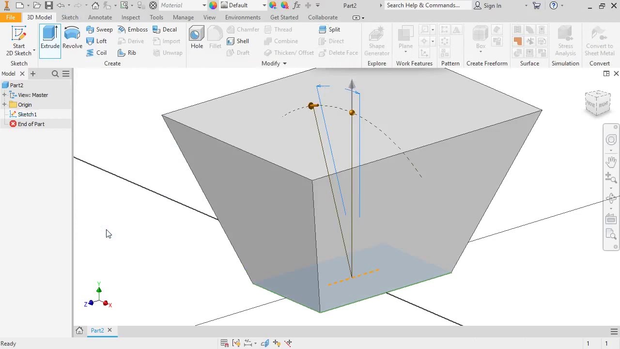Click the ViewCube in the viewport
Screen dimensions: 620x349
598,103
